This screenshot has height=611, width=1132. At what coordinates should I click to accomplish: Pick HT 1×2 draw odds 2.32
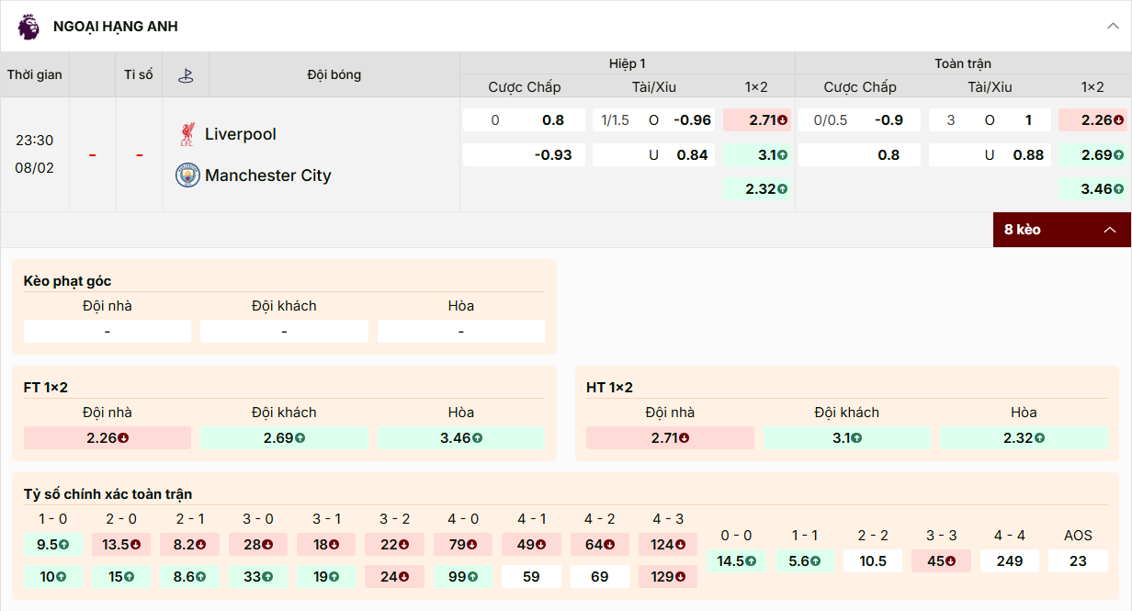point(1024,438)
